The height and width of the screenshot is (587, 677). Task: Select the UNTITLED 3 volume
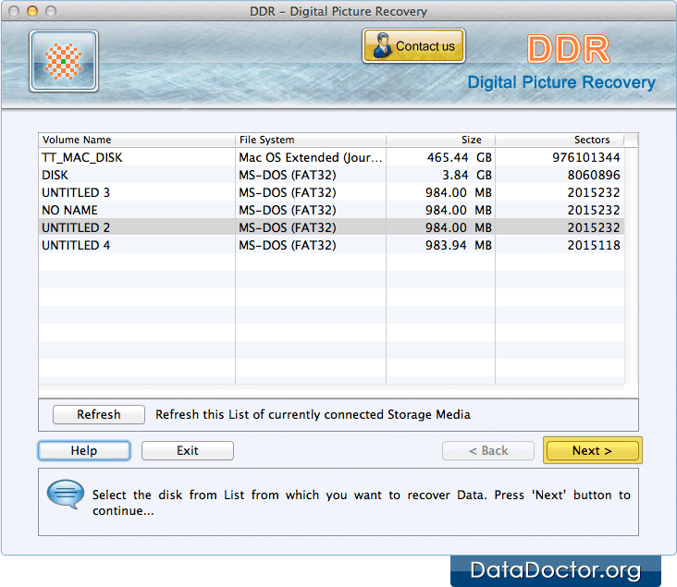tap(331, 192)
